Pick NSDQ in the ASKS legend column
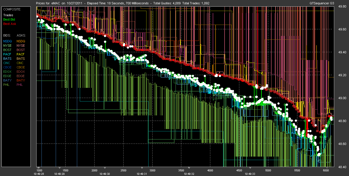Screen dimensions: 349x176 pos(21,41)
